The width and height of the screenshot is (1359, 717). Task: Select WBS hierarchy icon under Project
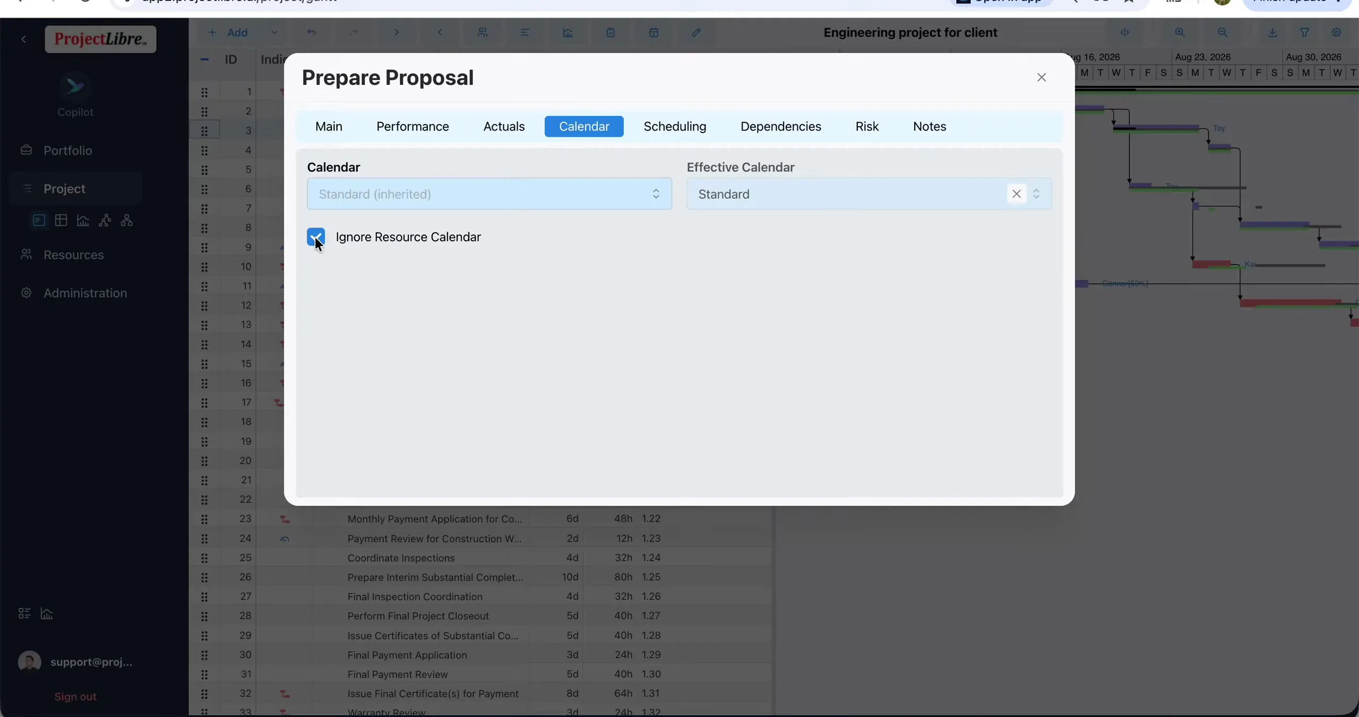(x=126, y=220)
